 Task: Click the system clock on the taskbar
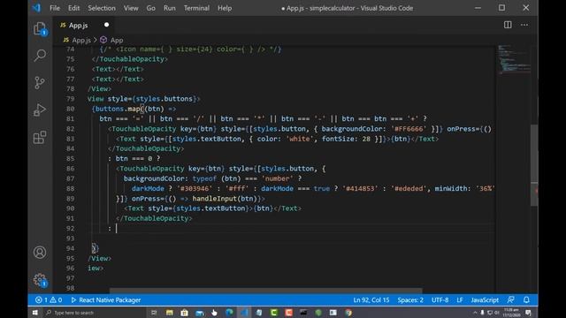coord(511,313)
